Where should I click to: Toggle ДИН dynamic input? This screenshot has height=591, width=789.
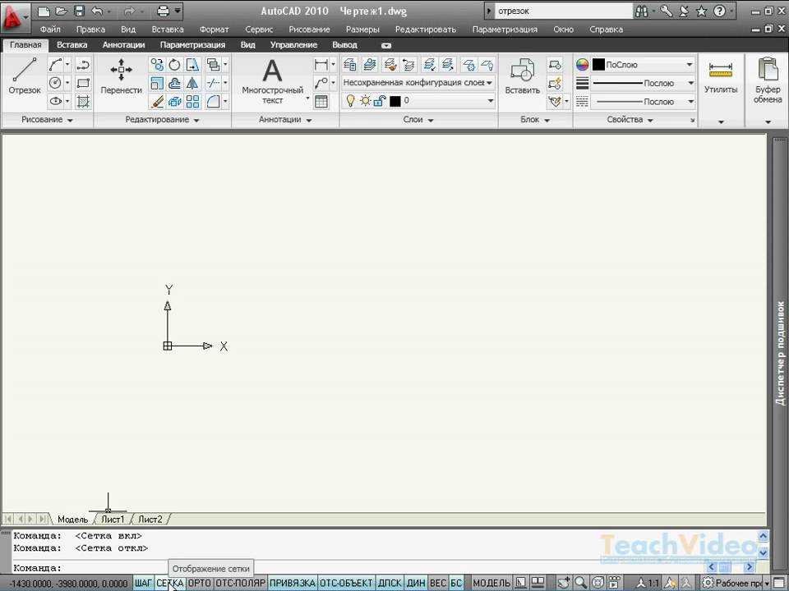pos(416,583)
